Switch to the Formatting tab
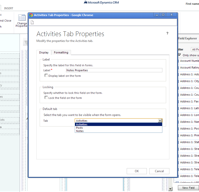Image resolution: width=199 pixels, height=192 pixels. click(x=61, y=52)
